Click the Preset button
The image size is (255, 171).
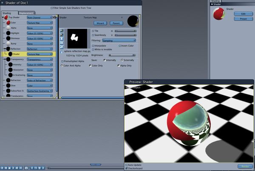point(243,19)
